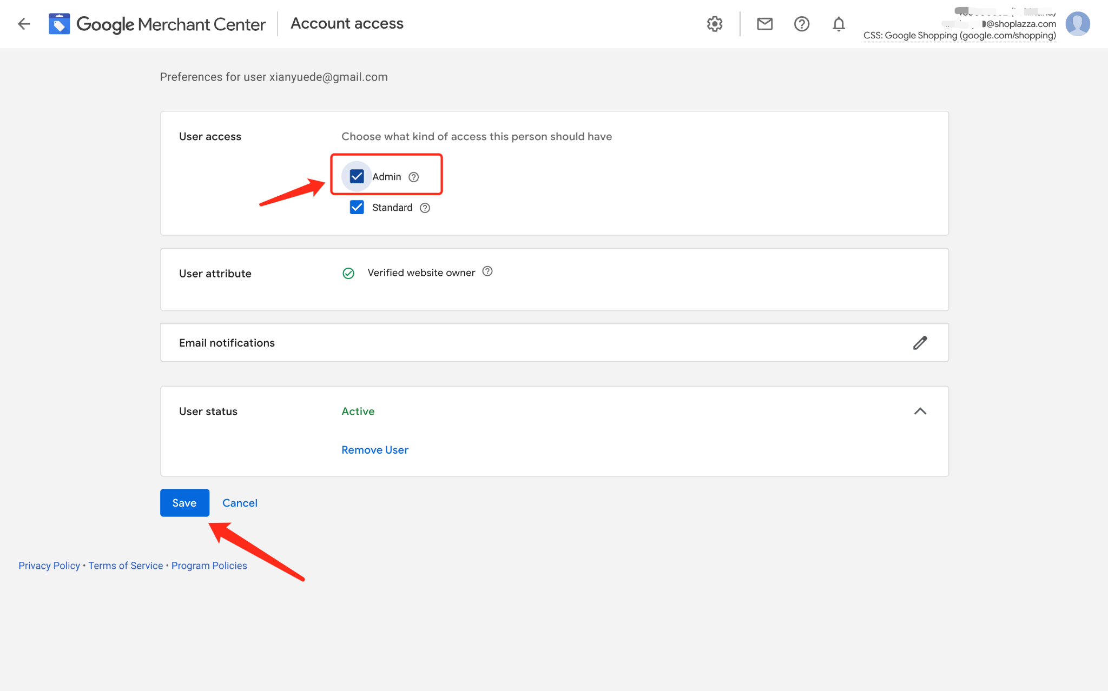Click the 'User attribute' section label
This screenshot has width=1108, height=691.
coord(215,274)
